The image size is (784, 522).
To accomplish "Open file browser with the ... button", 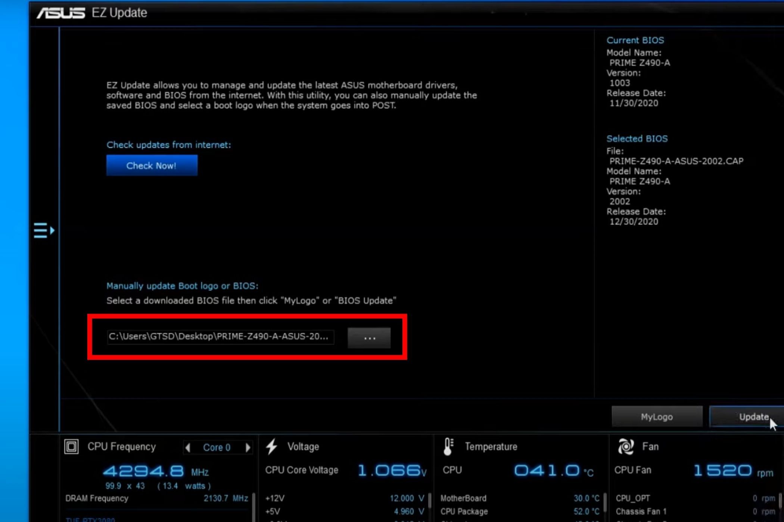I will point(369,338).
